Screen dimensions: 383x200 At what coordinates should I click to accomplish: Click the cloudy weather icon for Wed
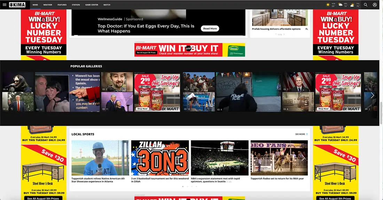tap(340, 5)
